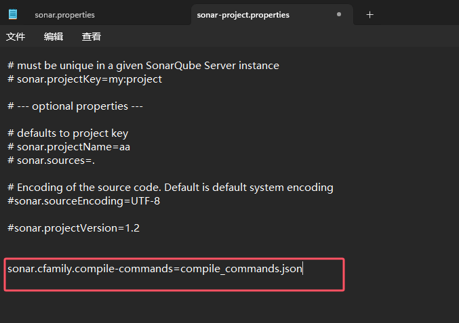
Task: Add a new tab with plus icon
Action: click(x=370, y=15)
